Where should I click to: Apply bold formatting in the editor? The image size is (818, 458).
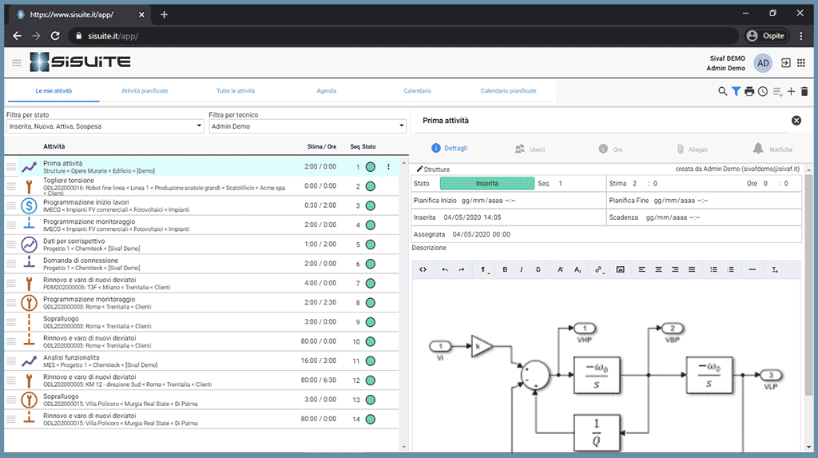[505, 269]
